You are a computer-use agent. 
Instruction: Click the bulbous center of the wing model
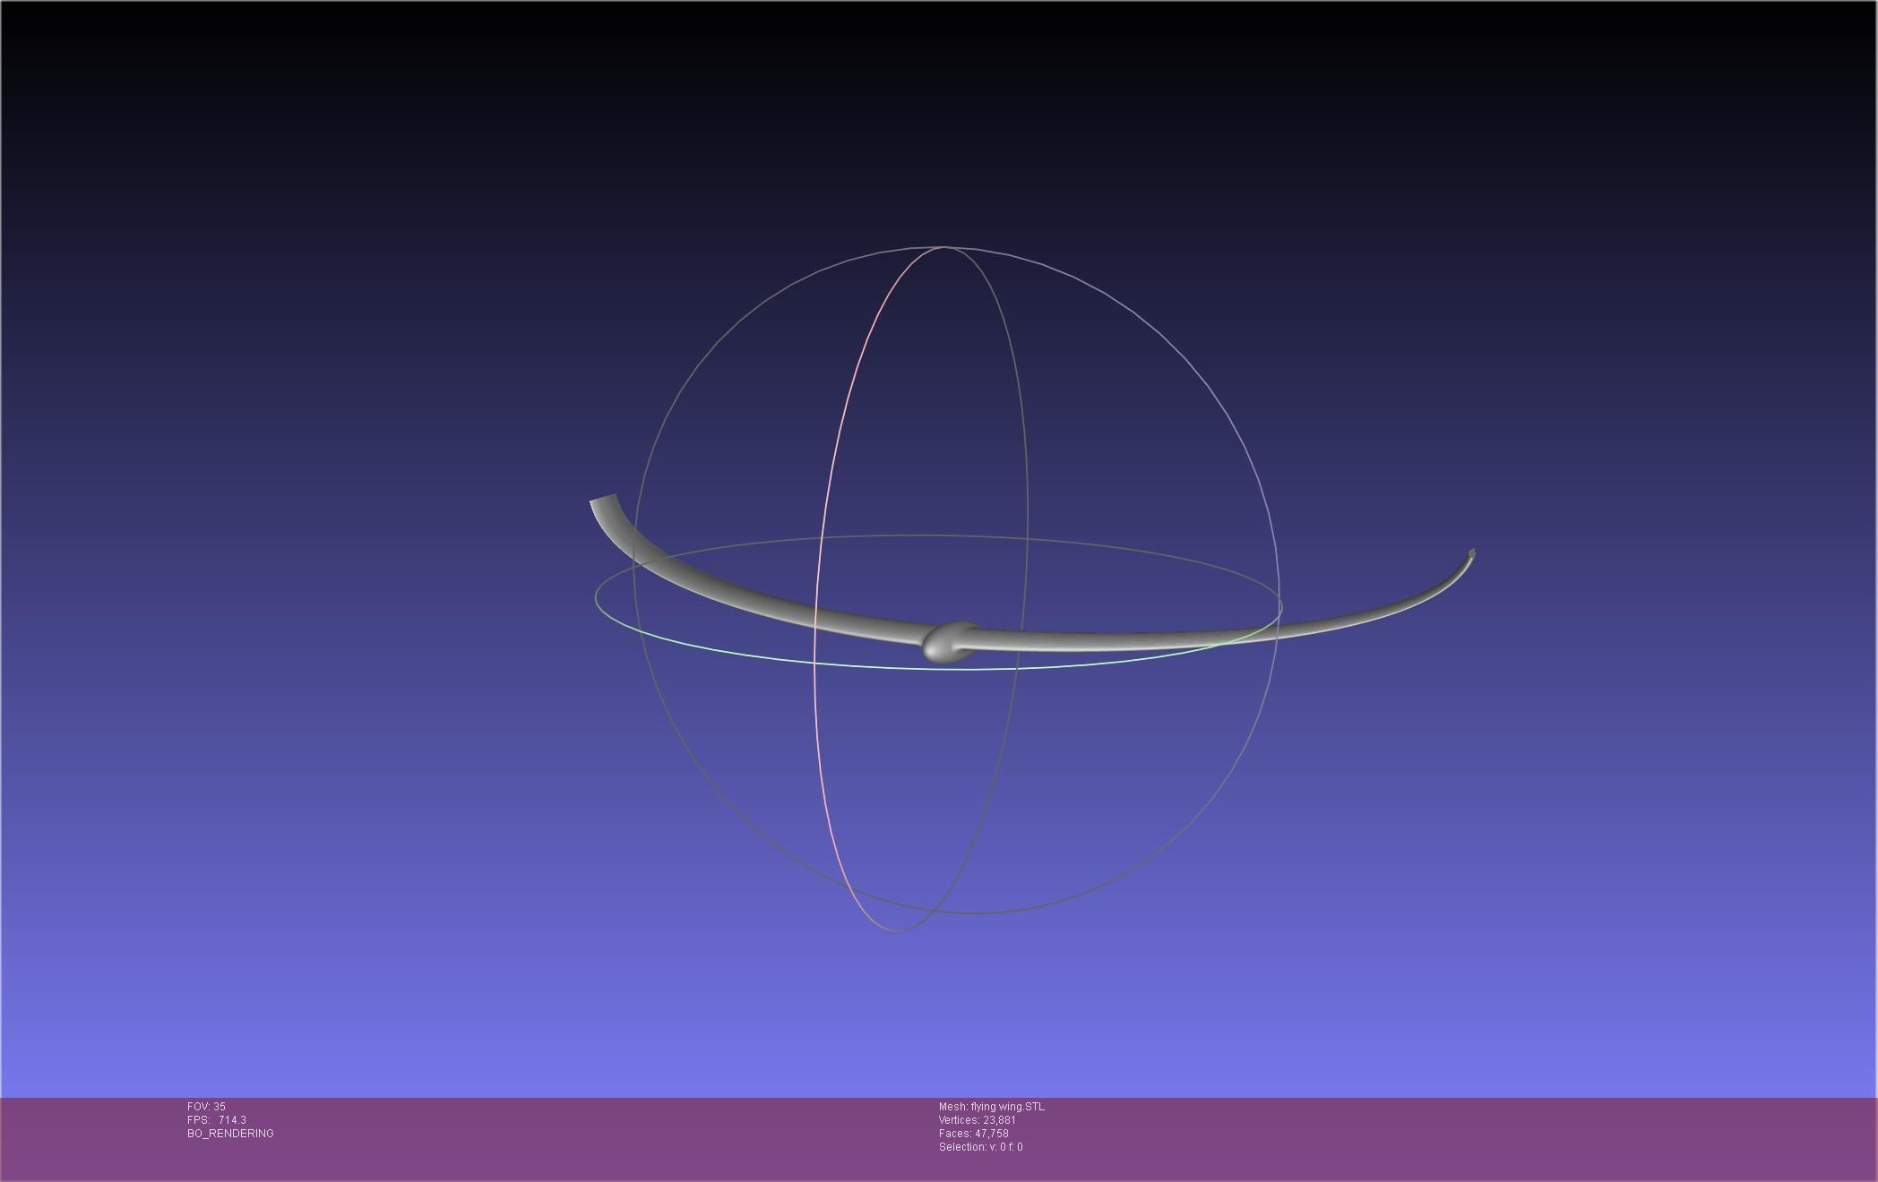coord(950,642)
